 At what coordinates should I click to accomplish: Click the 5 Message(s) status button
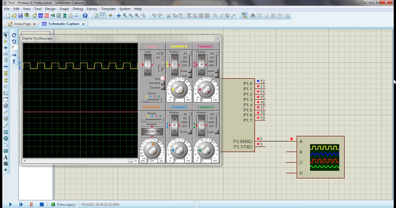(x=64, y=204)
